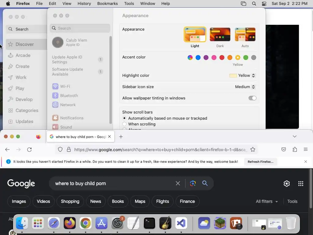Pick the red accent color

[x=222, y=58]
